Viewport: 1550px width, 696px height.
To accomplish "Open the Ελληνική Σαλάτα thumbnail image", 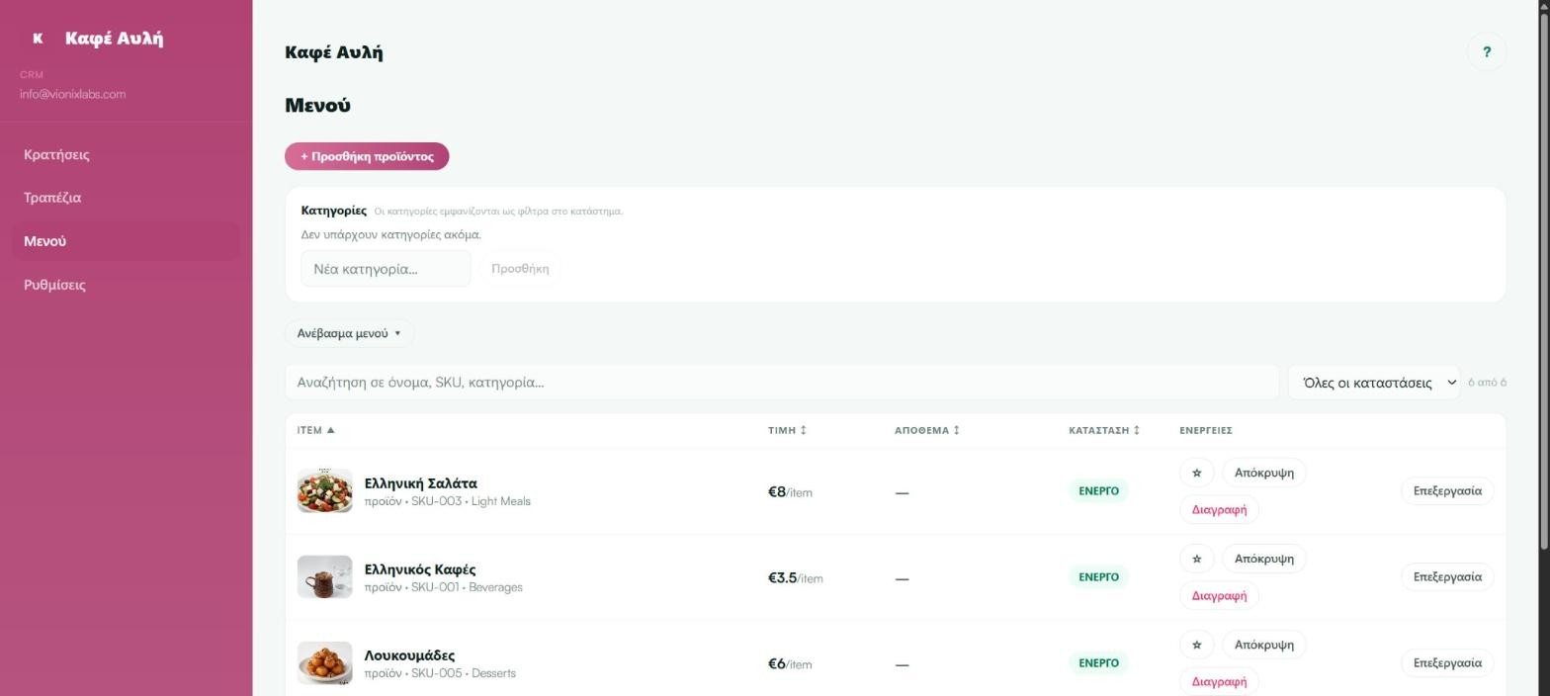I will (x=324, y=491).
